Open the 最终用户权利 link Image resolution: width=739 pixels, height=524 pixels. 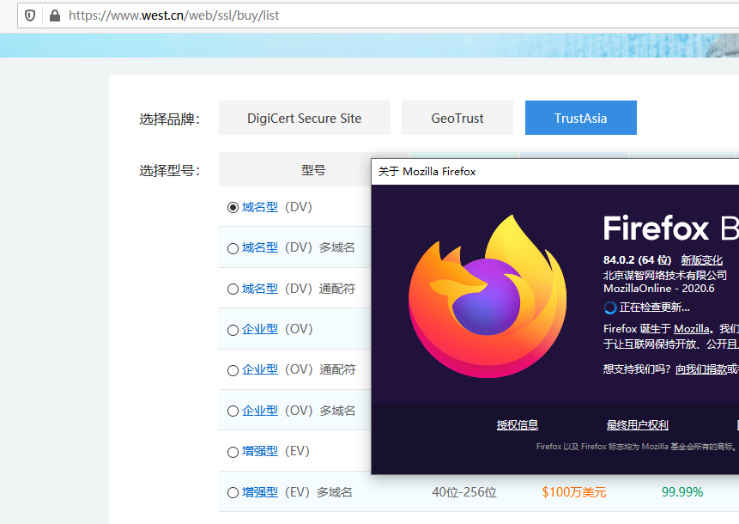(x=637, y=425)
